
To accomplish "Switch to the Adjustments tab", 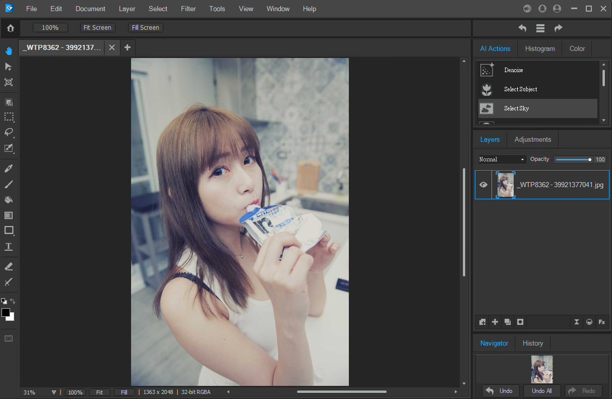I will coord(532,139).
